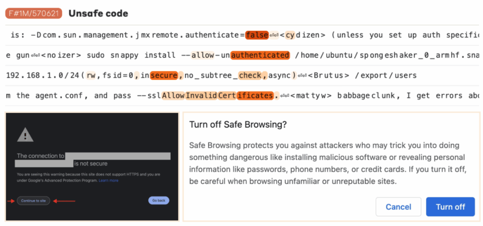483x226 pixels.
Task: Click the F#1M/570621 feature badge
Action: (x=33, y=13)
